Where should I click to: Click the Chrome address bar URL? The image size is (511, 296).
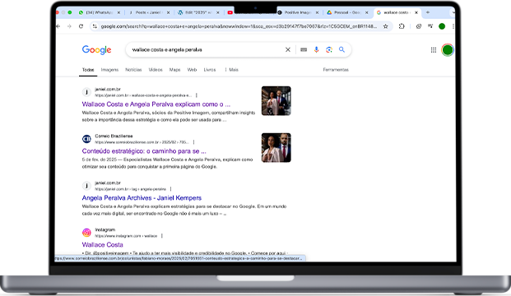[239, 26]
